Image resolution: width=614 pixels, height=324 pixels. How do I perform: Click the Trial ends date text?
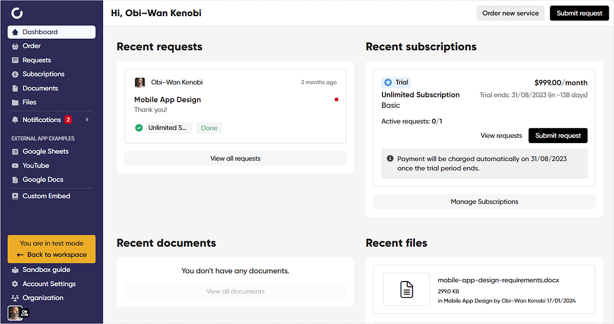[x=533, y=95]
